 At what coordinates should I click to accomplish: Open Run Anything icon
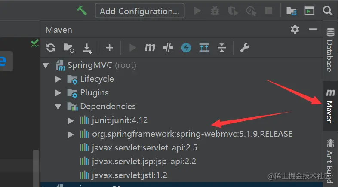pos(309,11)
